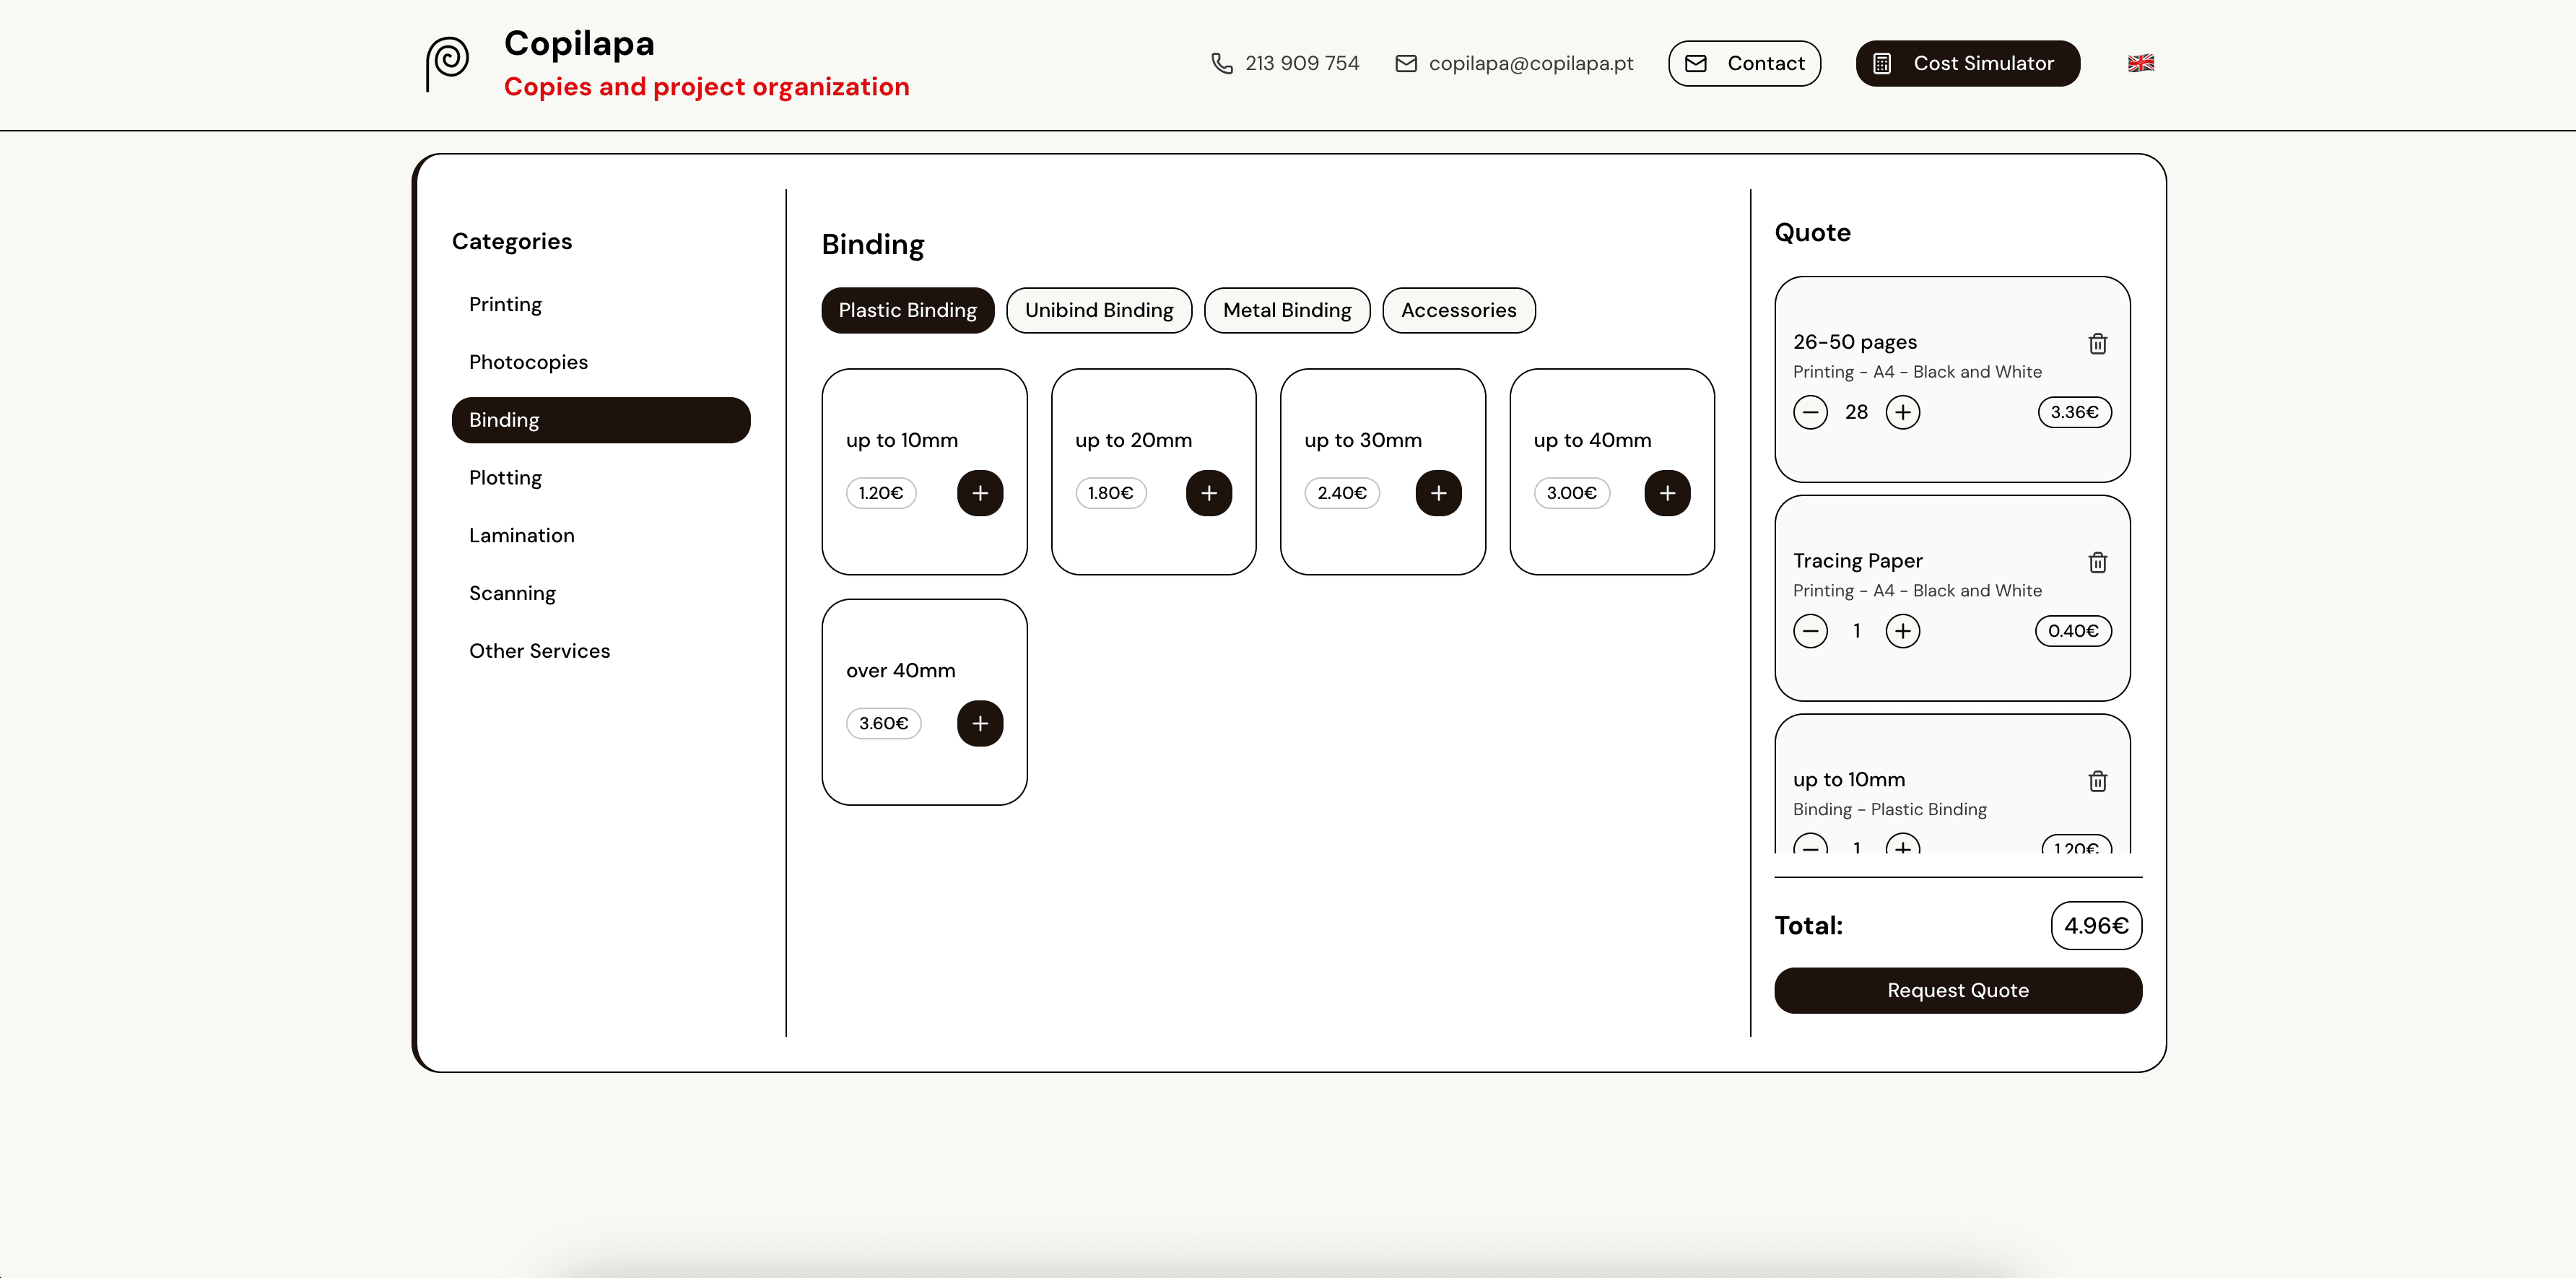Click the Copilapa spiral logo

[447, 62]
